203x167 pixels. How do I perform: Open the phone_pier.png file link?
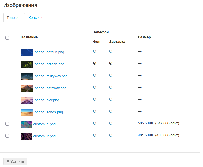[x=47, y=100]
